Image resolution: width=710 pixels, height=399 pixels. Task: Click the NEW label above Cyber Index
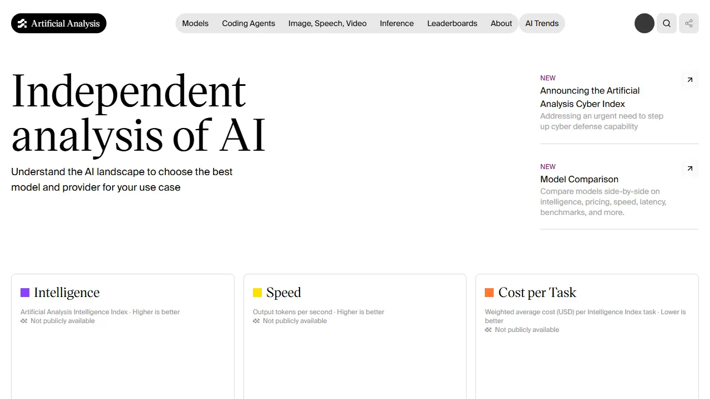548,78
